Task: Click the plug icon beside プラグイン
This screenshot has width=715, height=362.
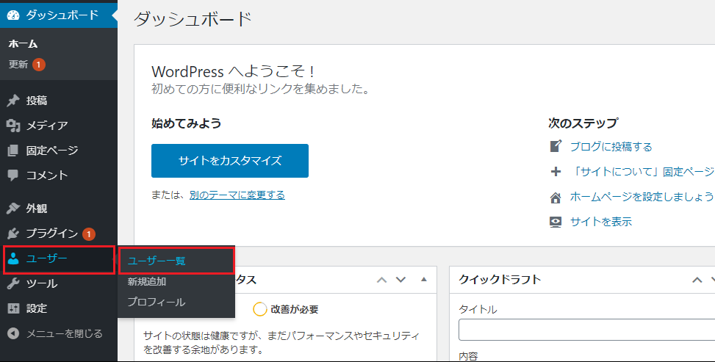Action: [13, 234]
